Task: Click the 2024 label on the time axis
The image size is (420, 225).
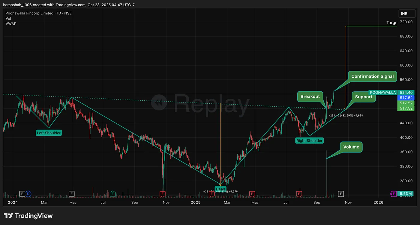Action: click(13, 203)
